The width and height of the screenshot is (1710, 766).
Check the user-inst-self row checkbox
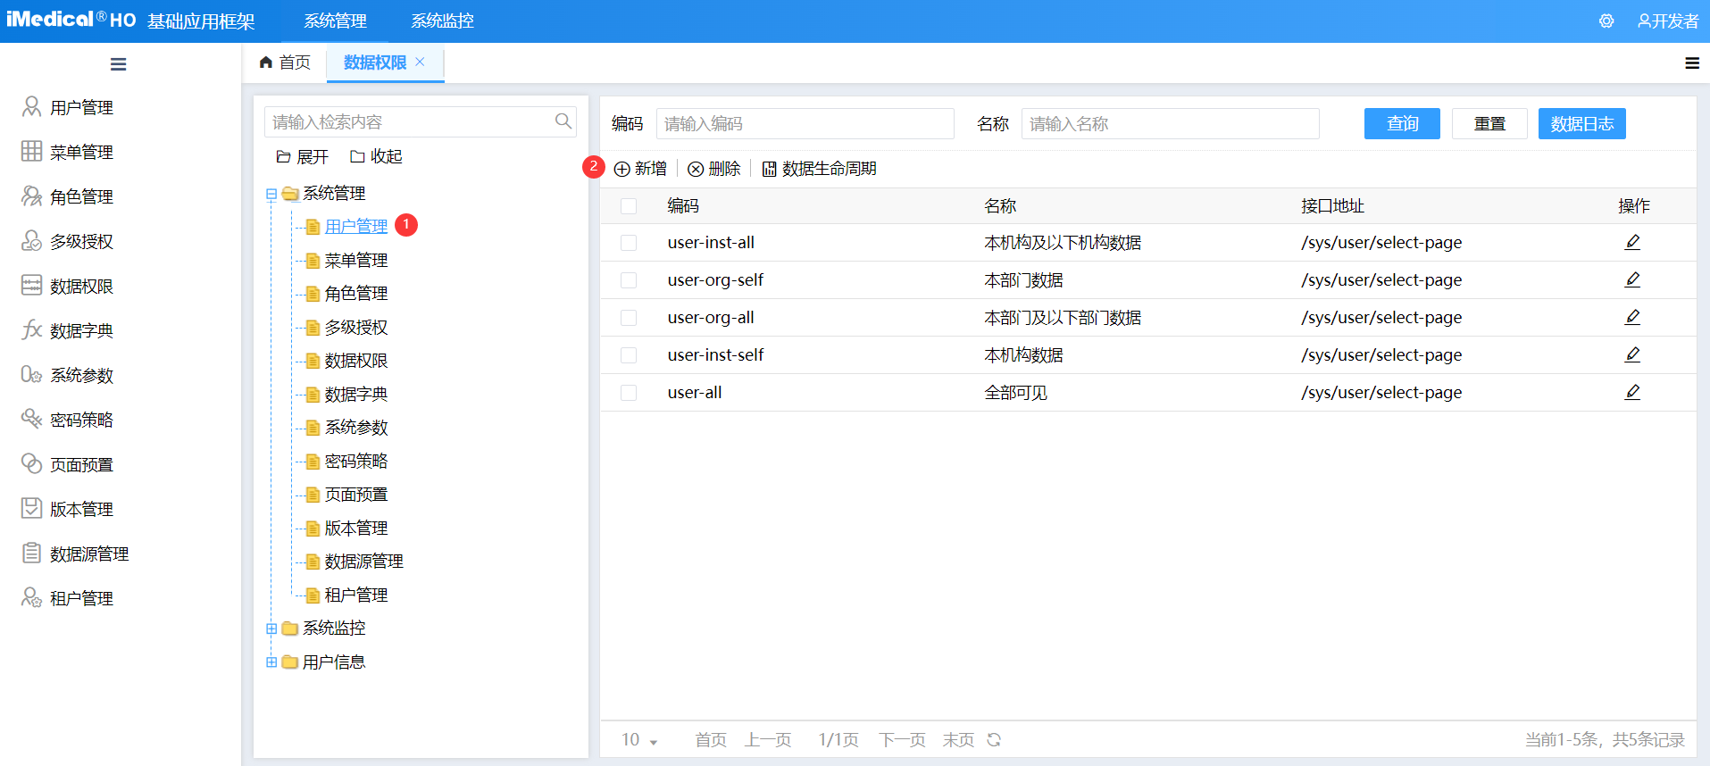click(x=629, y=355)
